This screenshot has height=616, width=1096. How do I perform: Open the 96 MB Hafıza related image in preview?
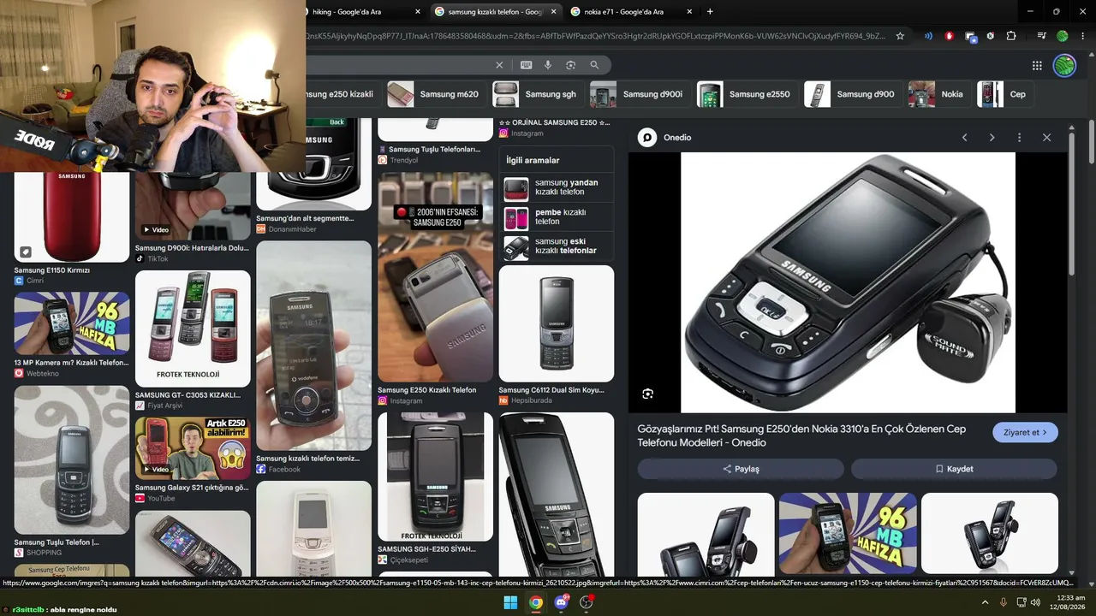[x=848, y=533]
